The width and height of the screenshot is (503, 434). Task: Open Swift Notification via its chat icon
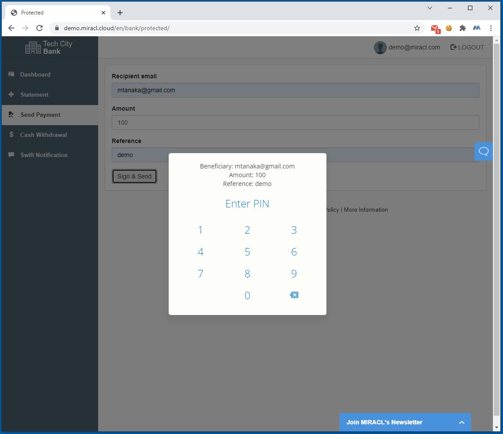coord(11,155)
